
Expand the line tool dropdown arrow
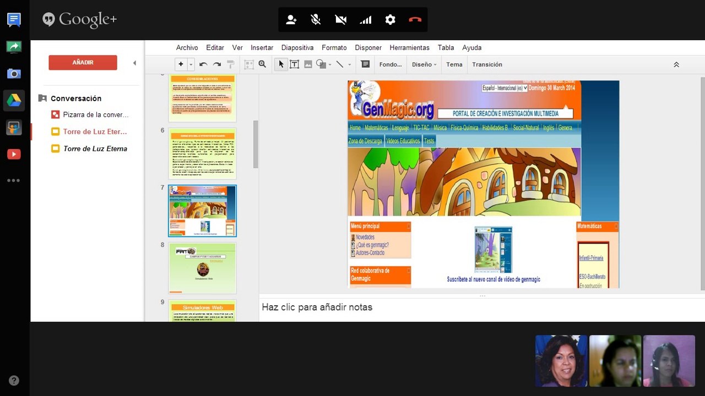[349, 65]
